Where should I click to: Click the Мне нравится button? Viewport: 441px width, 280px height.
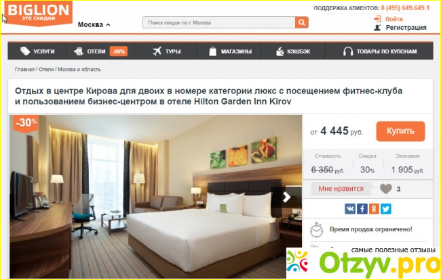[x=341, y=189]
